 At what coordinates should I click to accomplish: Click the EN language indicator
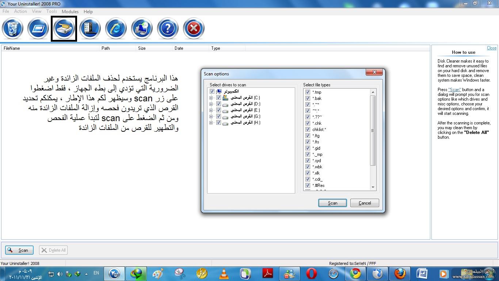point(96,273)
